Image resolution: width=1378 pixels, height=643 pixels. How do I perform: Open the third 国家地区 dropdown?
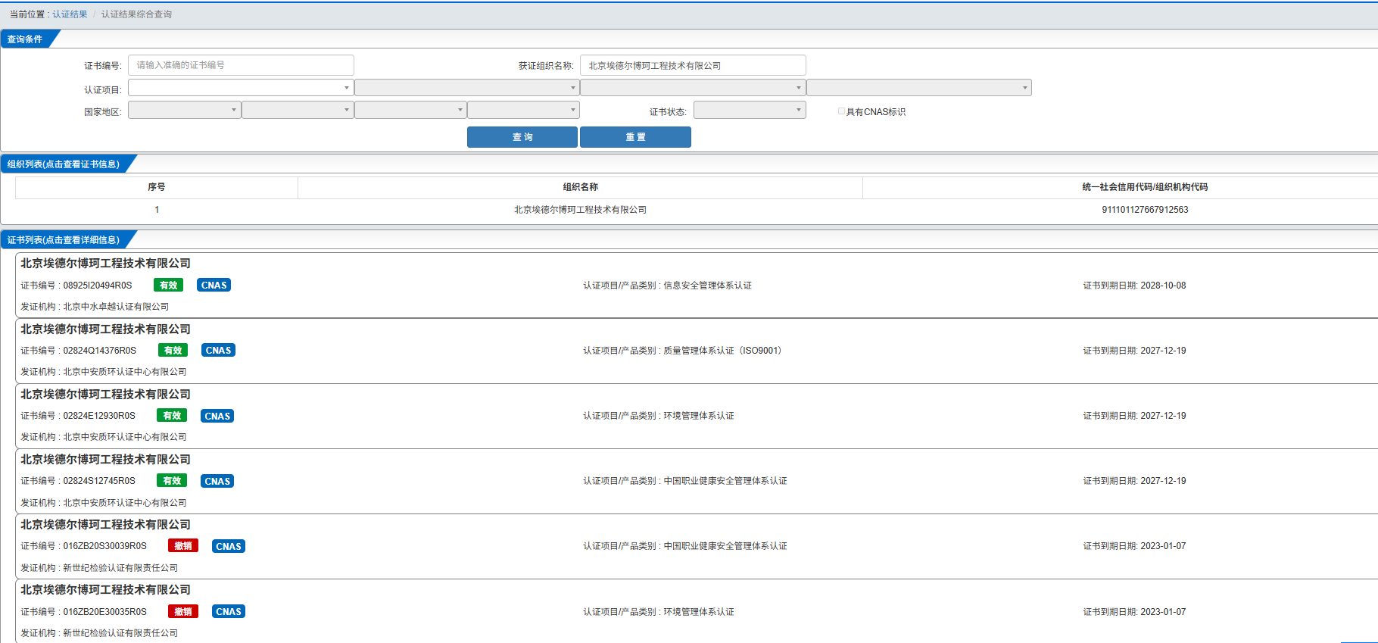(410, 110)
